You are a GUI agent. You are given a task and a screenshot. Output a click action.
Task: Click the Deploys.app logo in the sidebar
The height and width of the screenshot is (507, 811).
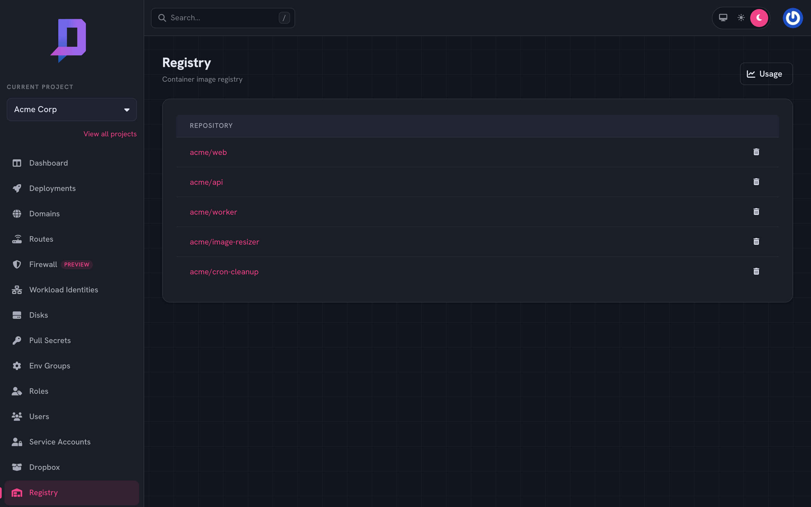[68, 41]
